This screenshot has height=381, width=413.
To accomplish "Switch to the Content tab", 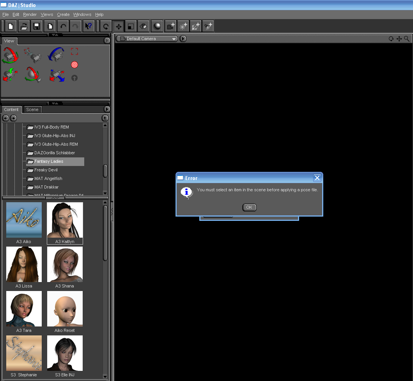I will coord(11,109).
